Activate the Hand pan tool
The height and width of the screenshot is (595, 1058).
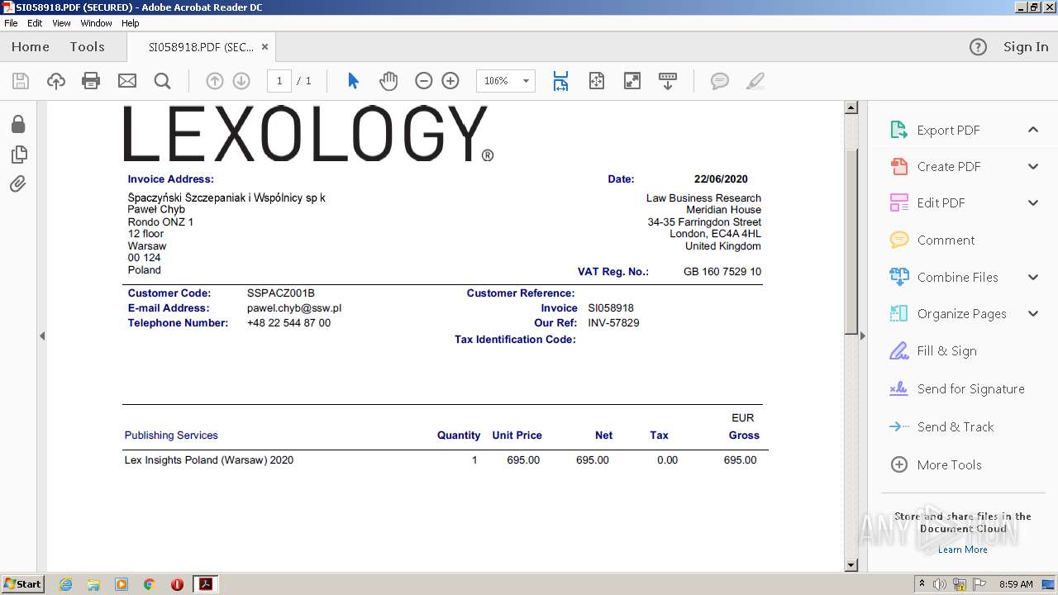point(388,81)
